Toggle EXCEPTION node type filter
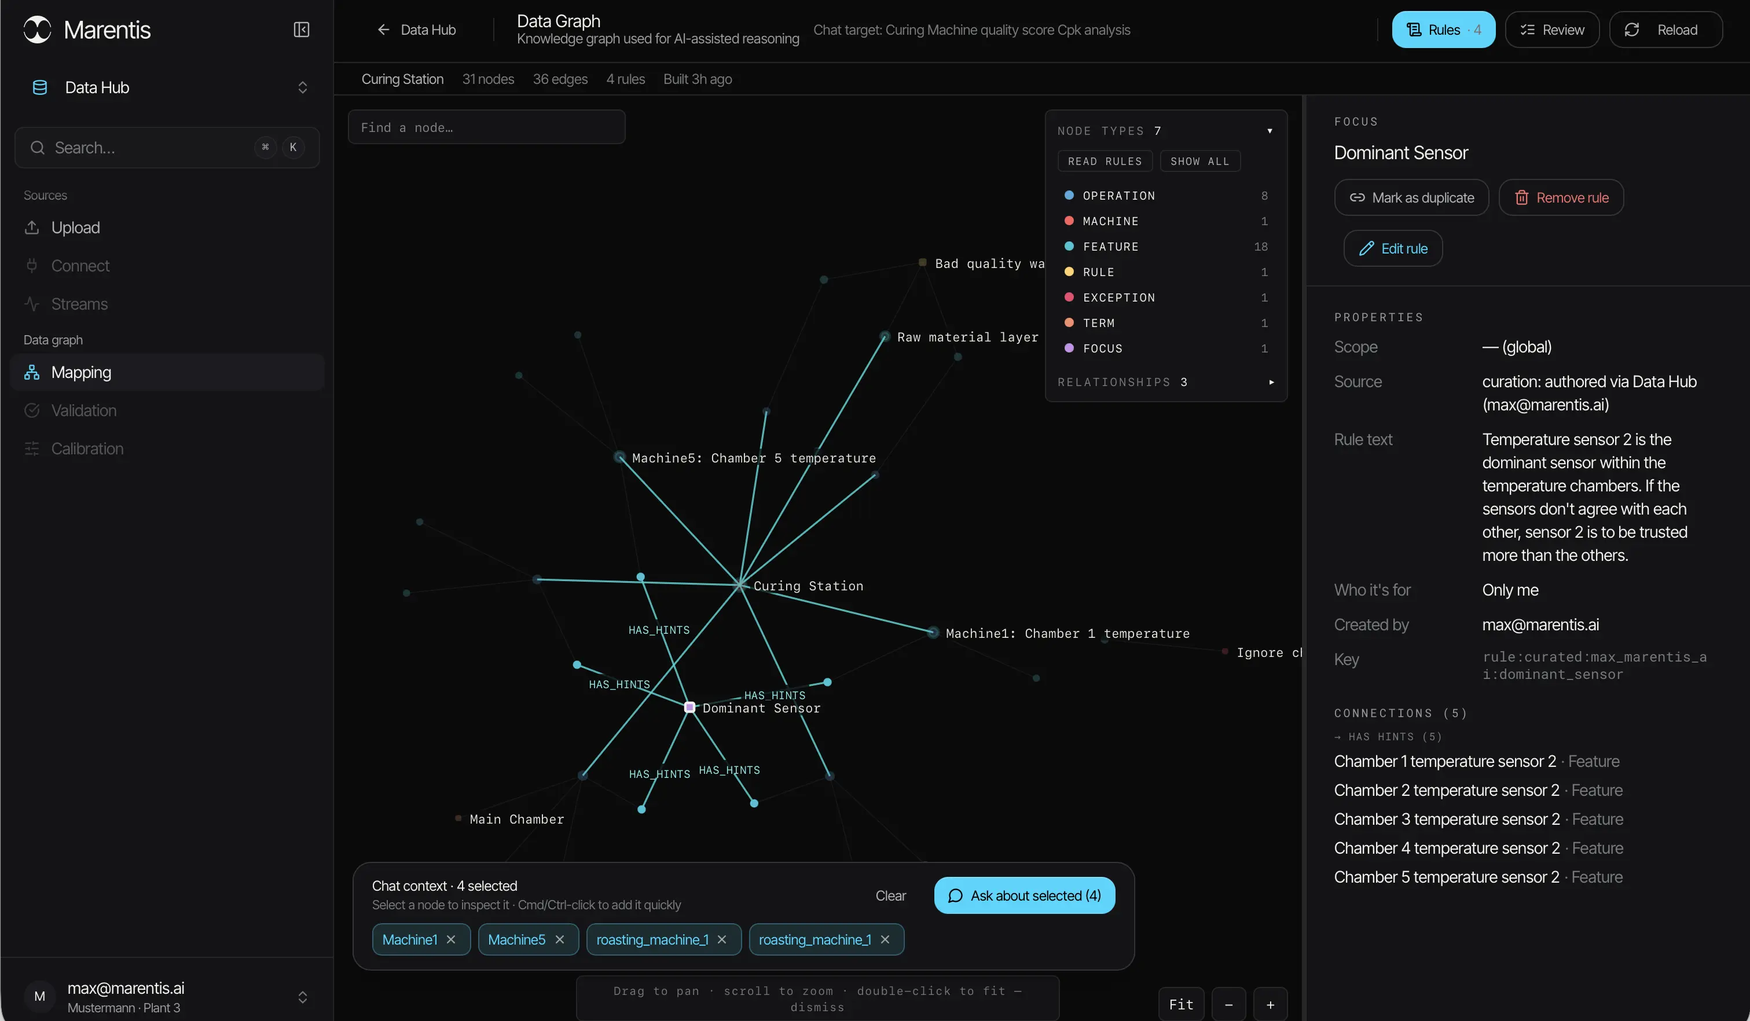Image resolution: width=1750 pixels, height=1021 pixels. [1166, 298]
